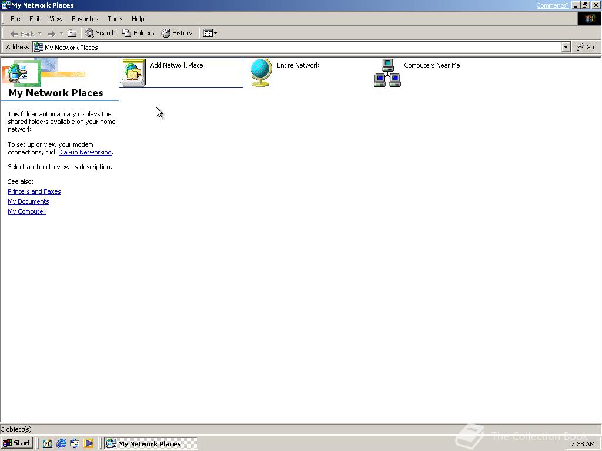Screen dimensions: 602x451
Task: Open the Favorites menu
Action: click(85, 19)
